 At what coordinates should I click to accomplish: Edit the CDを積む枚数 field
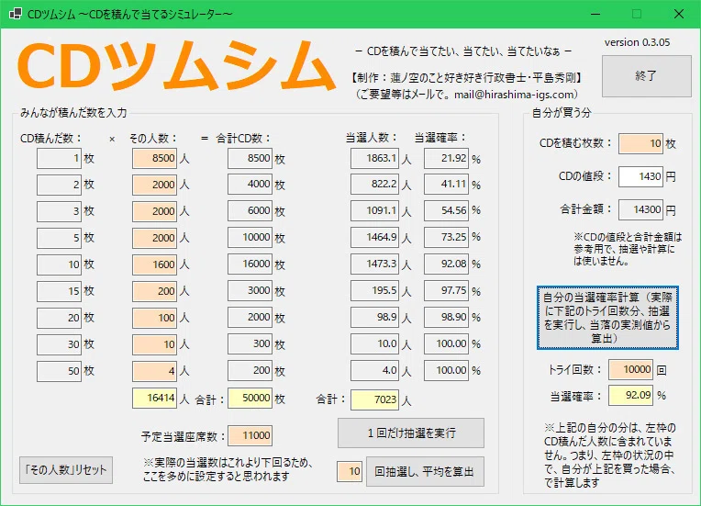(640, 143)
